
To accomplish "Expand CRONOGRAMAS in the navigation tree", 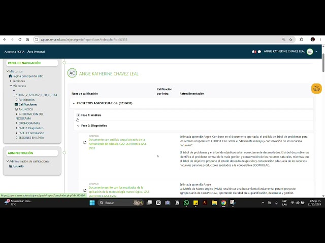I will click(x=17, y=123).
